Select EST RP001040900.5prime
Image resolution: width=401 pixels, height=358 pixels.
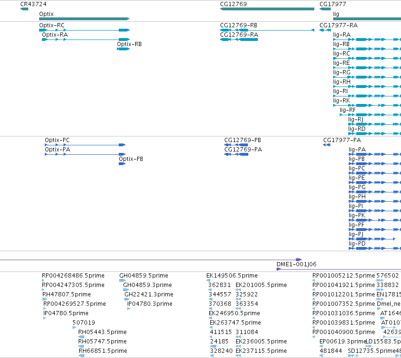pyautogui.click(x=314, y=337)
